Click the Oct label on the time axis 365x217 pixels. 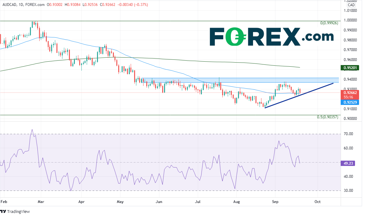pyautogui.click(x=318, y=202)
